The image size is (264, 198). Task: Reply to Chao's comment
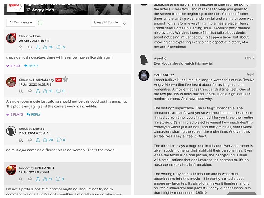pos(31,66)
